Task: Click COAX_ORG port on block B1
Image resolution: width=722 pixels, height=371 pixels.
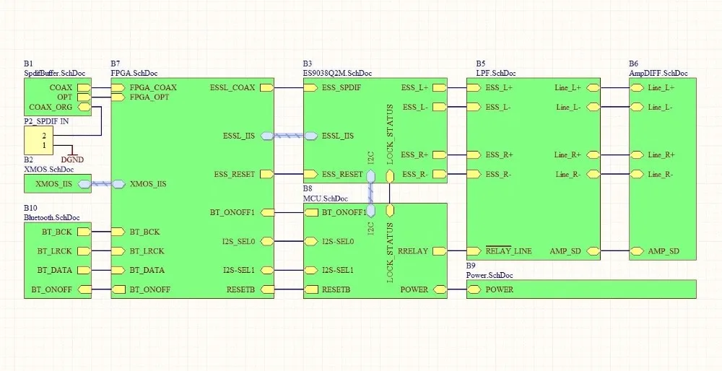Action: pos(84,107)
